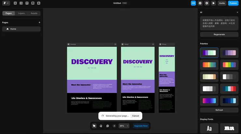Image resolution: width=241 pixels, height=134 pixels.
Task: Cancel the page generation
Action: click(135, 116)
